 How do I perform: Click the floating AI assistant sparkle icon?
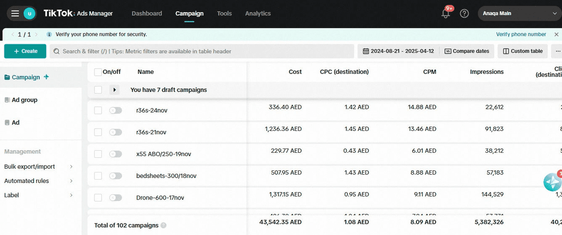552,182
